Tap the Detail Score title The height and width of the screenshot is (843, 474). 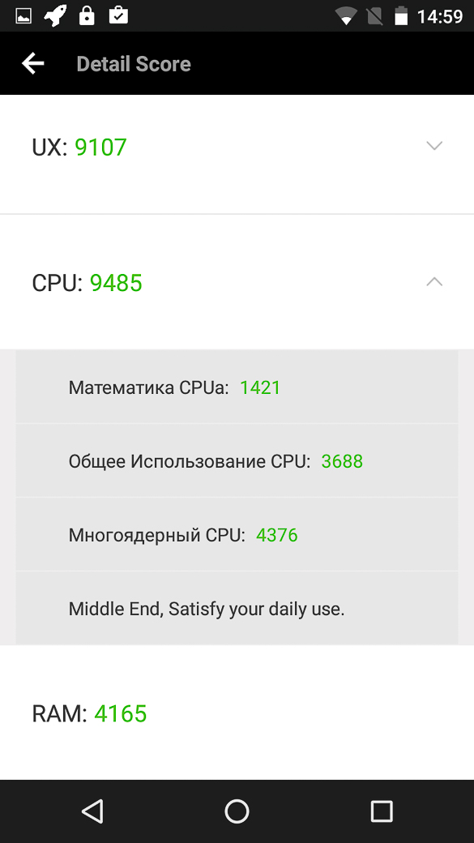pyautogui.click(x=134, y=64)
